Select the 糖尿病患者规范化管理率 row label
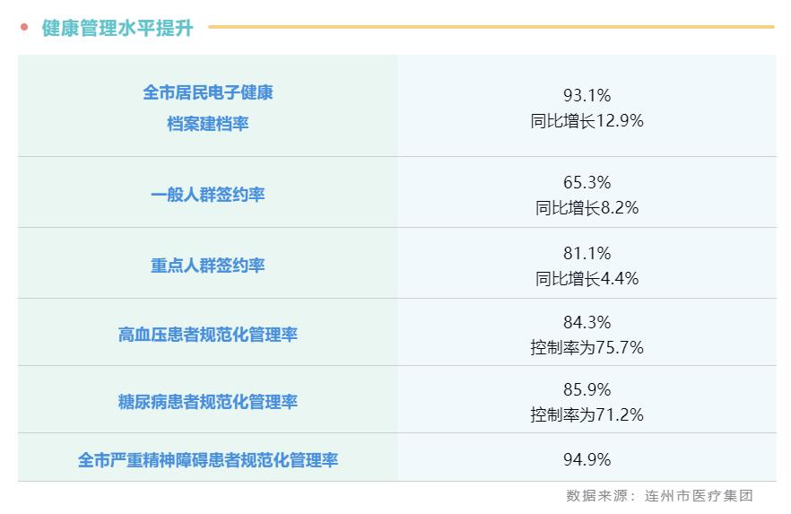 (207, 402)
